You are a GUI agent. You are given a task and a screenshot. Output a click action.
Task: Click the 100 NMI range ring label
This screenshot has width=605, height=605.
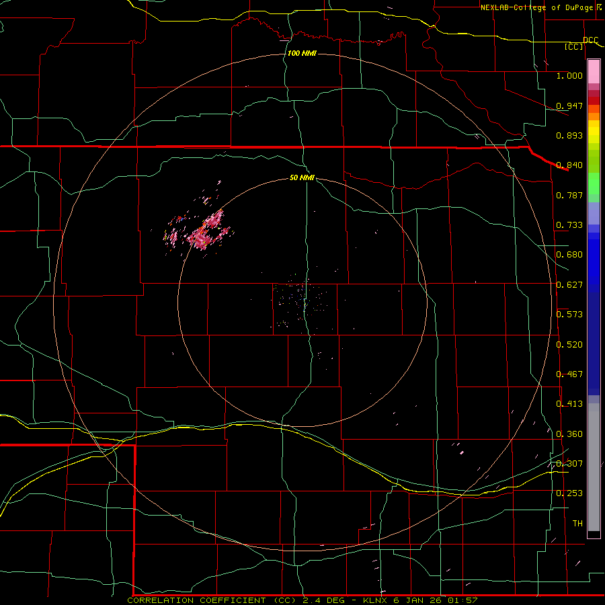302,53
